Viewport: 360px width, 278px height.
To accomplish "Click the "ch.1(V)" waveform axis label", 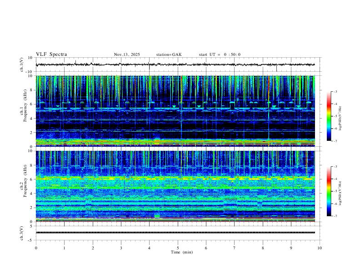I will pos(22,65).
